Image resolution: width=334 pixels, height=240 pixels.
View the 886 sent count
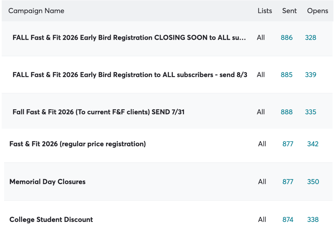tap(287, 38)
